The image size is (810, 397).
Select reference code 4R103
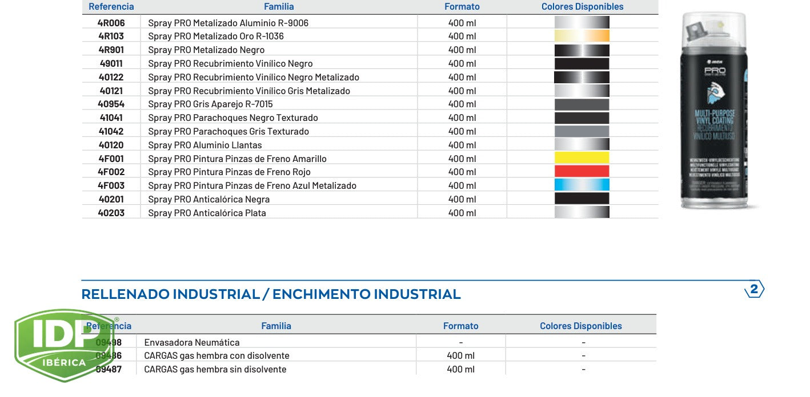coord(111,36)
